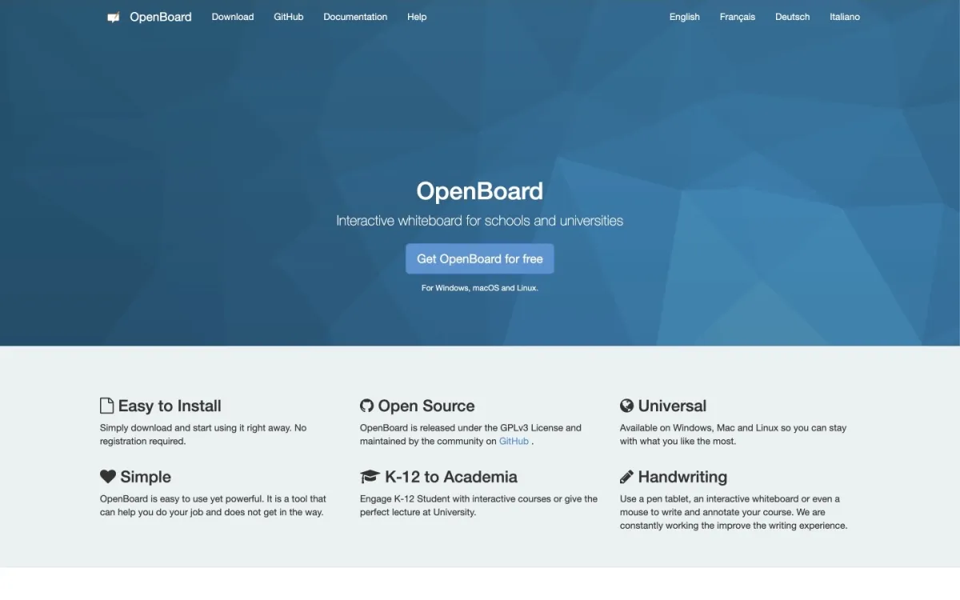The height and width of the screenshot is (600, 960).
Task: Click the Simple heart icon
Action: click(x=108, y=476)
